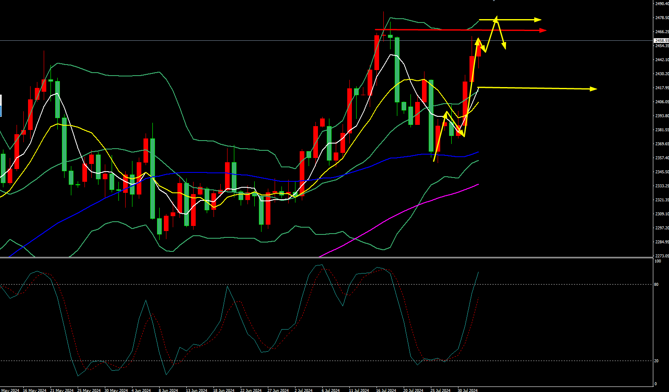Click the 30 Jul 2024 date label
This screenshot has height=392, width=669.
tap(468, 390)
